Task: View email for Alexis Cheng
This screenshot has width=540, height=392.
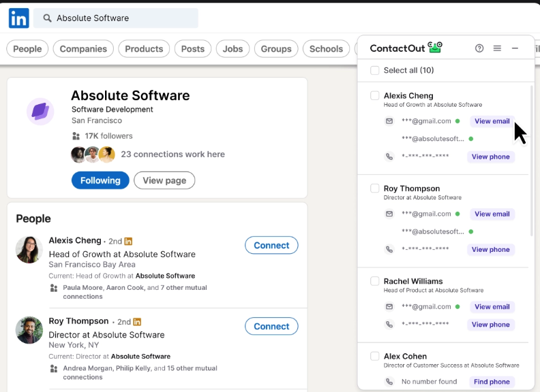Action: (x=492, y=121)
